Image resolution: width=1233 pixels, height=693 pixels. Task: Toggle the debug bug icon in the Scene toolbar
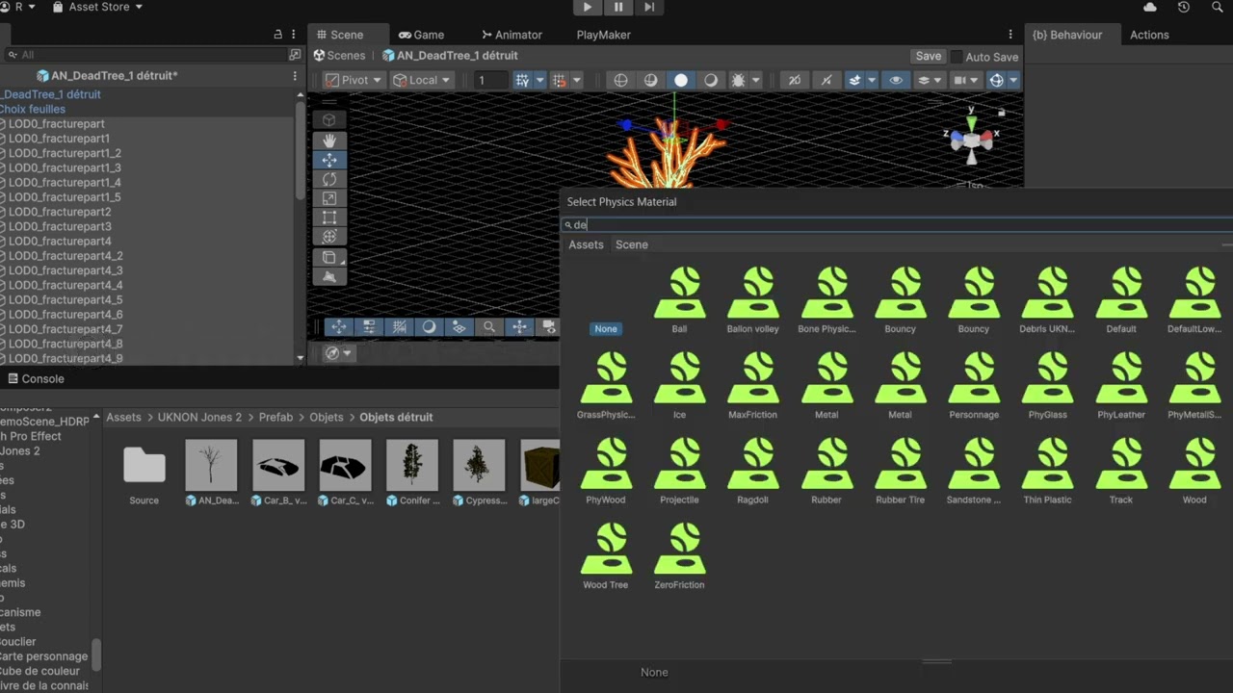[x=738, y=80]
